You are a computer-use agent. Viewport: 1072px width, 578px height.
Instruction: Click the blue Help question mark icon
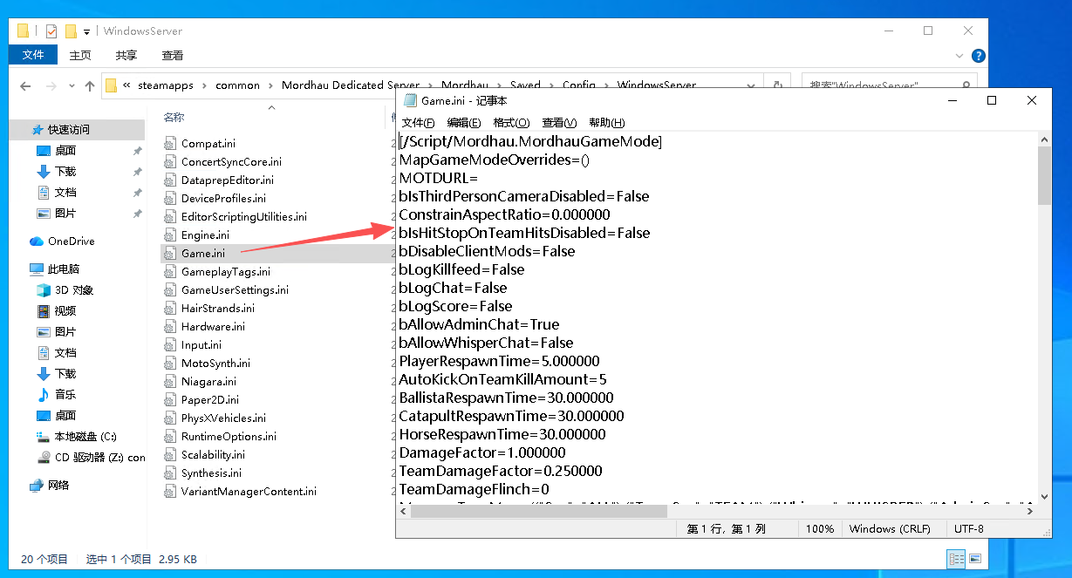tap(979, 56)
